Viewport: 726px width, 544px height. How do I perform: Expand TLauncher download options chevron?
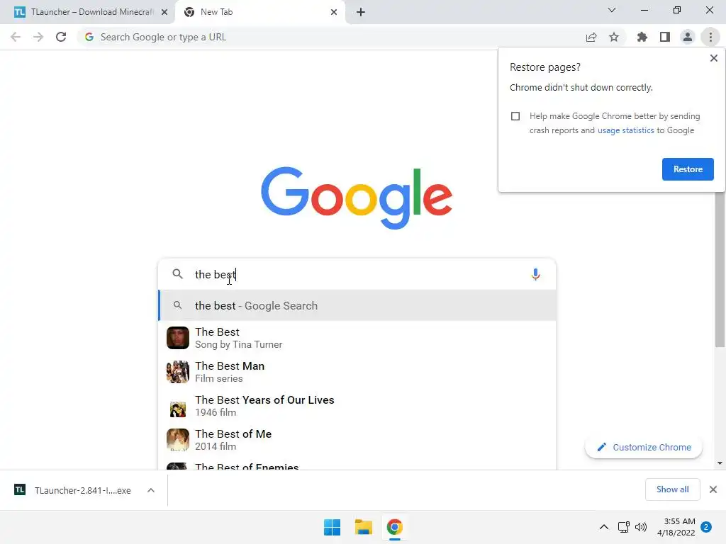(x=151, y=490)
